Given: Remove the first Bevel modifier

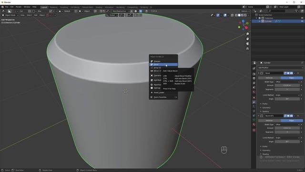Looking at the screenshot, I should [x=298, y=73].
